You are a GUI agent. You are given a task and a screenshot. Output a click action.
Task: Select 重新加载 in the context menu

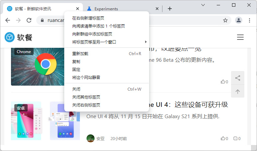(x=107, y=54)
